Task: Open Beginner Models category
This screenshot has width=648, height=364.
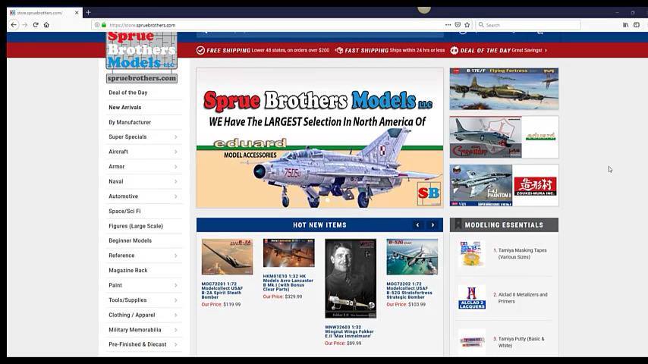Action: [131, 240]
